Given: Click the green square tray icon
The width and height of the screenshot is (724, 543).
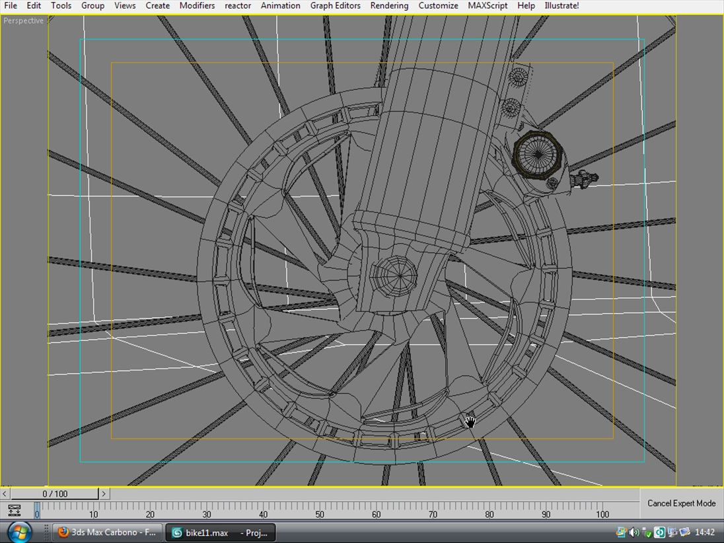Looking at the screenshot, I should pyautogui.click(x=659, y=532).
